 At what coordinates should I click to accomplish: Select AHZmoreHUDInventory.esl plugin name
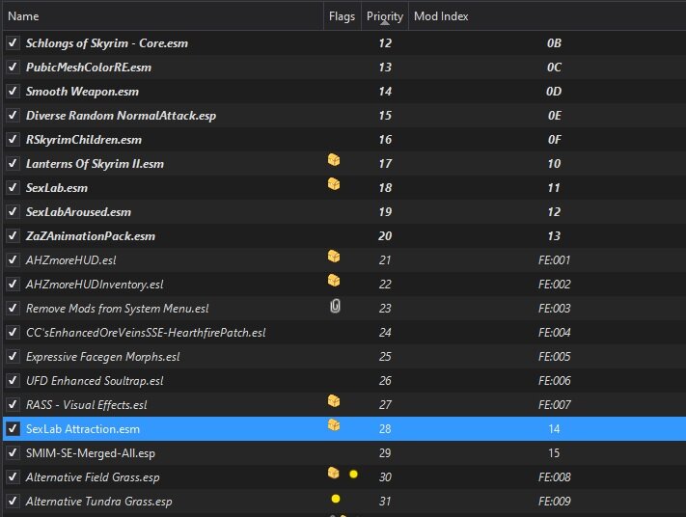point(95,285)
